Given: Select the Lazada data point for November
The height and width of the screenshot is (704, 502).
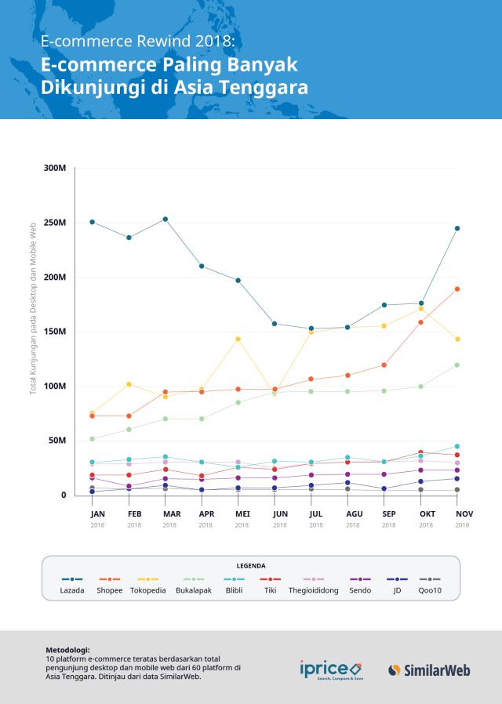Looking at the screenshot, I should (457, 229).
